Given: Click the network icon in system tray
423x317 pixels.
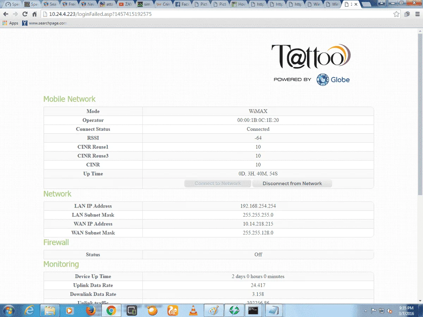Looking at the screenshot, I should click(x=382, y=311).
